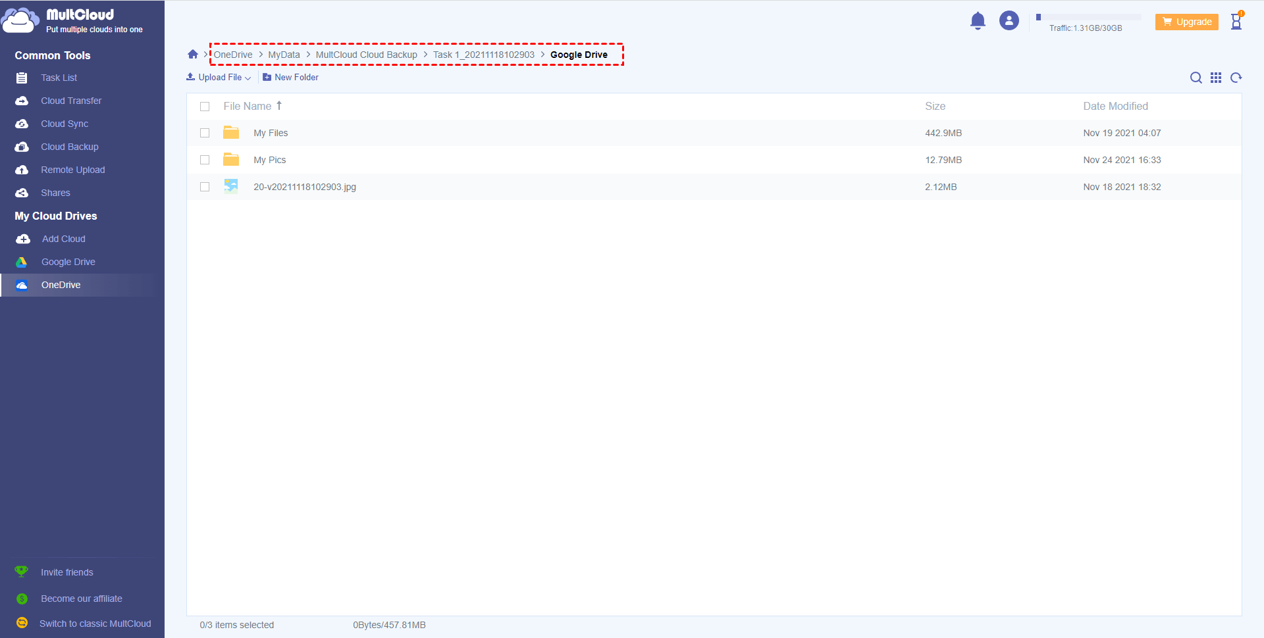This screenshot has width=1264, height=638.
Task: Click the Cloud Transfer sidebar icon
Action: click(22, 101)
